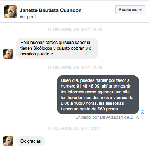Click the 12 DE ABRIL DE 2017 13:32 timestamp
This screenshot has width=149, height=167.
(75, 30)
